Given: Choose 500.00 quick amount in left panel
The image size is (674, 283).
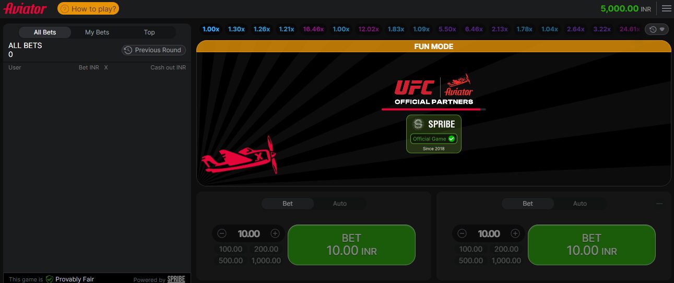Looking at the screenshot, I should [x=231, y=261].
